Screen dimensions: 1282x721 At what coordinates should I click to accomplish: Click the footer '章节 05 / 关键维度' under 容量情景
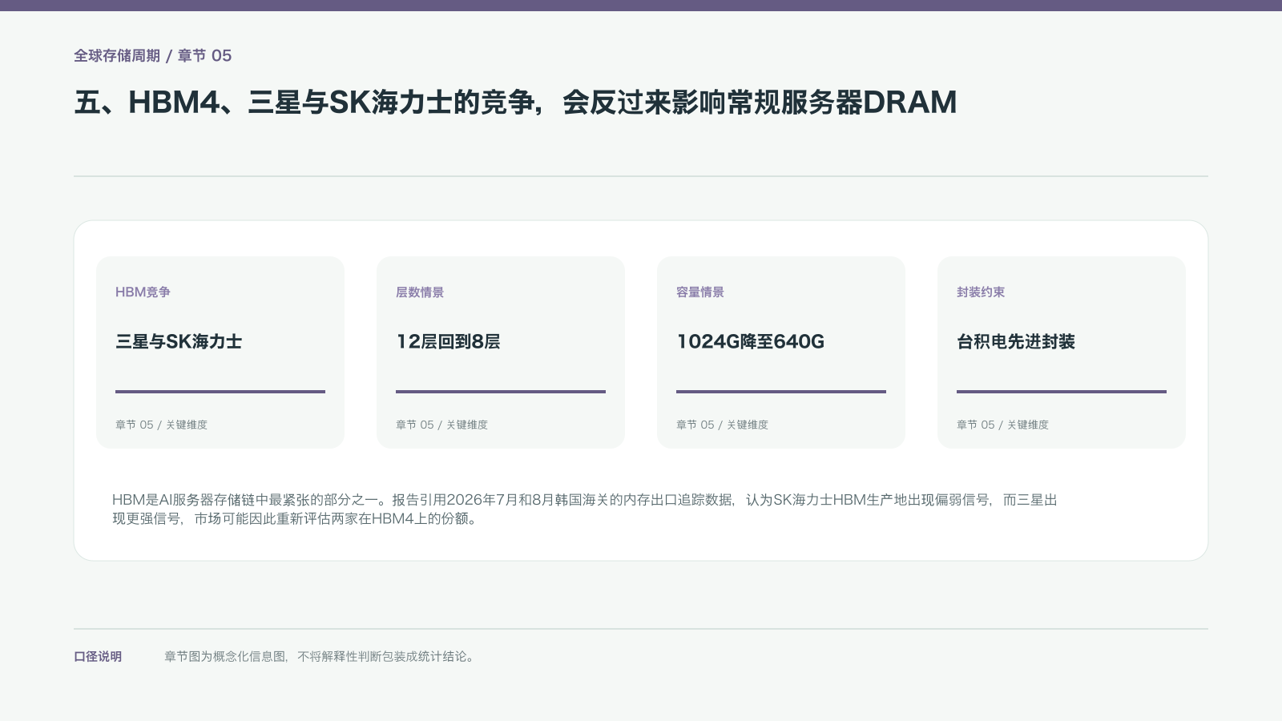tap(722, 425)
